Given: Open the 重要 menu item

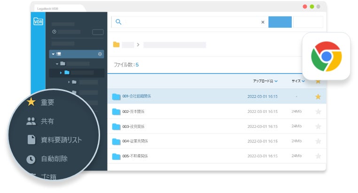Looking at the screenshot, I should (x=47, y=102).
